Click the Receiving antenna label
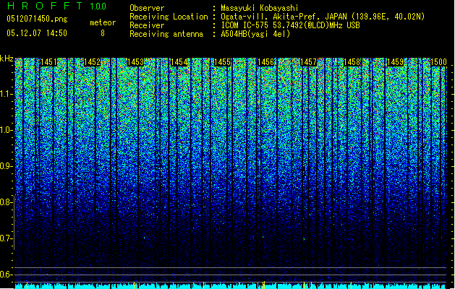Image resolution: width=455 pixels, height=289 pixels. (x=166, y=34)
